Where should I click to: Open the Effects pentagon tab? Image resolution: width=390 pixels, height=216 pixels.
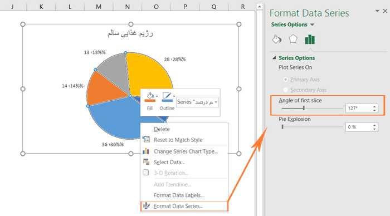coord(293,40)
